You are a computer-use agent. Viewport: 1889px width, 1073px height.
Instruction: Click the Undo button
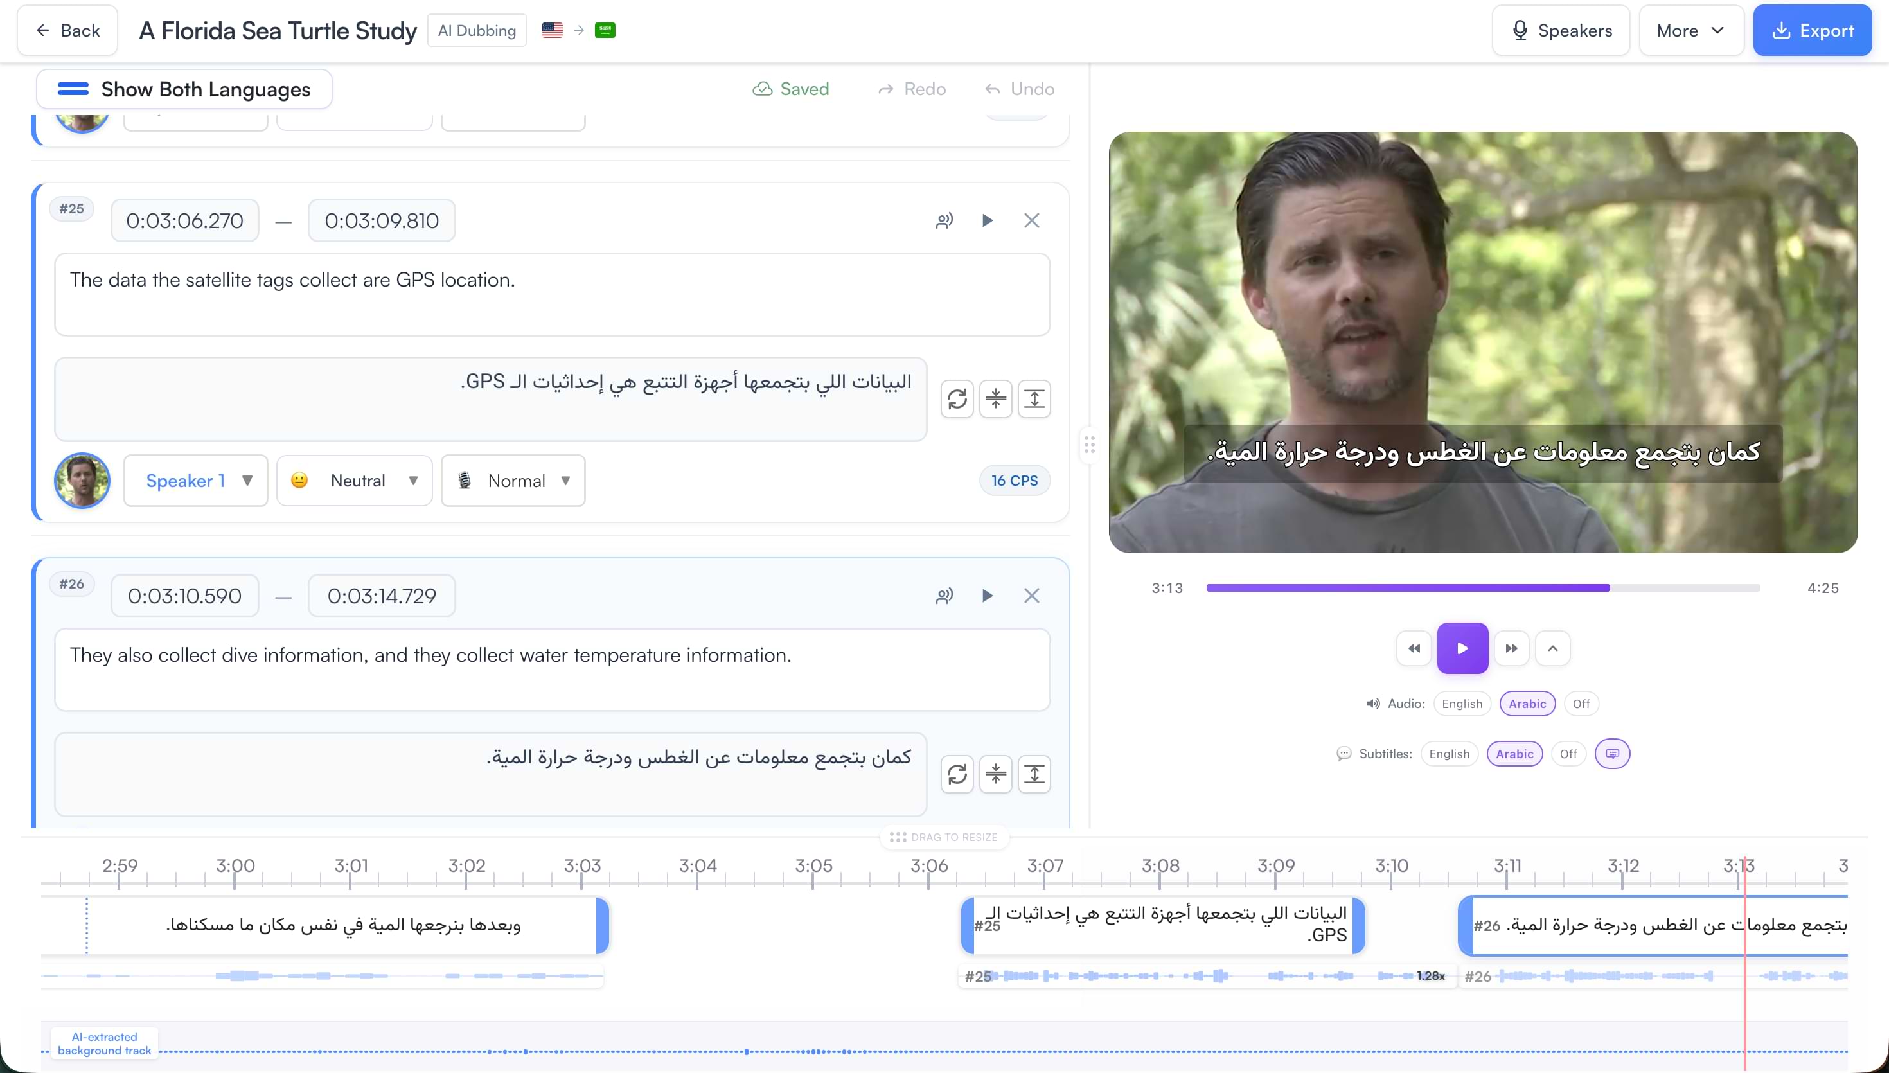(1020, 89)
